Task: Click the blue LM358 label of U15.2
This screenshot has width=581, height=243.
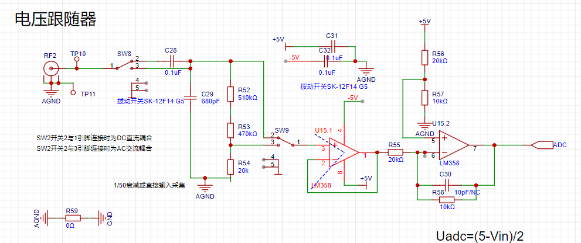Action: tap(449, 163)
